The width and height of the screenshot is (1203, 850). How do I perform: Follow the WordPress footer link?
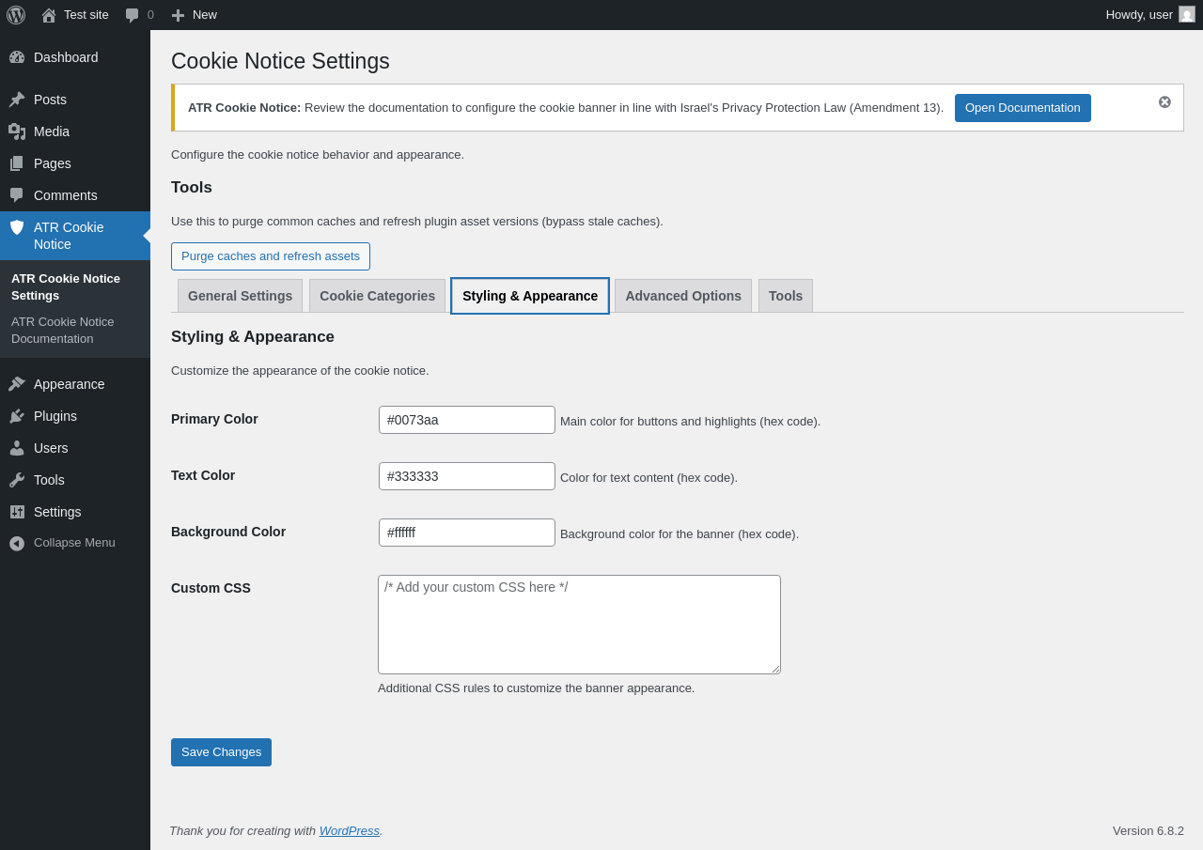[349, 830]
